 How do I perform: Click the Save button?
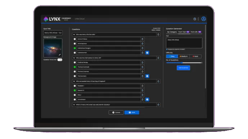[x=132, y=112]
